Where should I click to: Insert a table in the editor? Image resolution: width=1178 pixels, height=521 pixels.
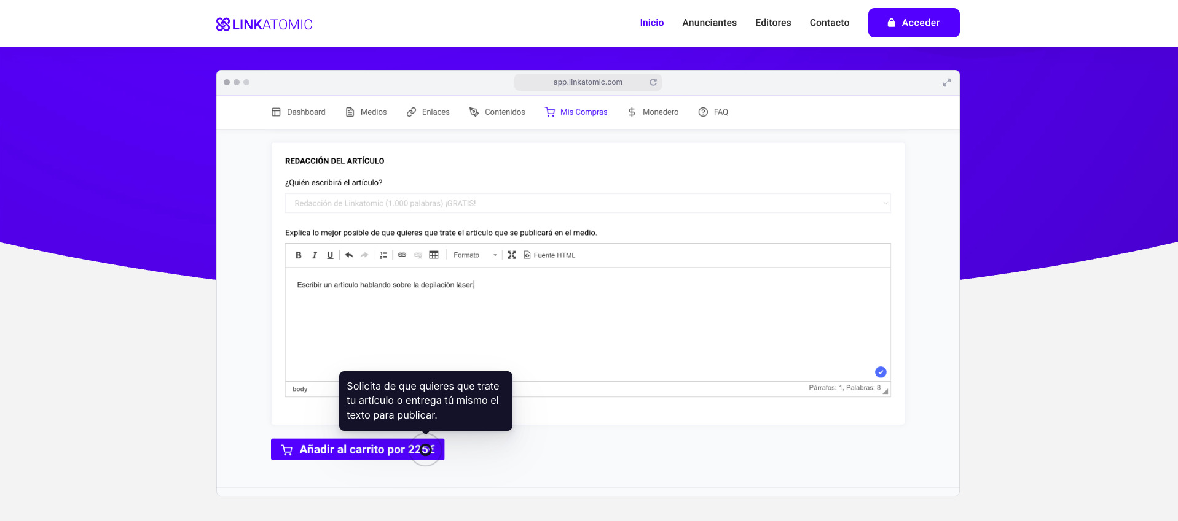pyautogui.click(x=434, y=255)
